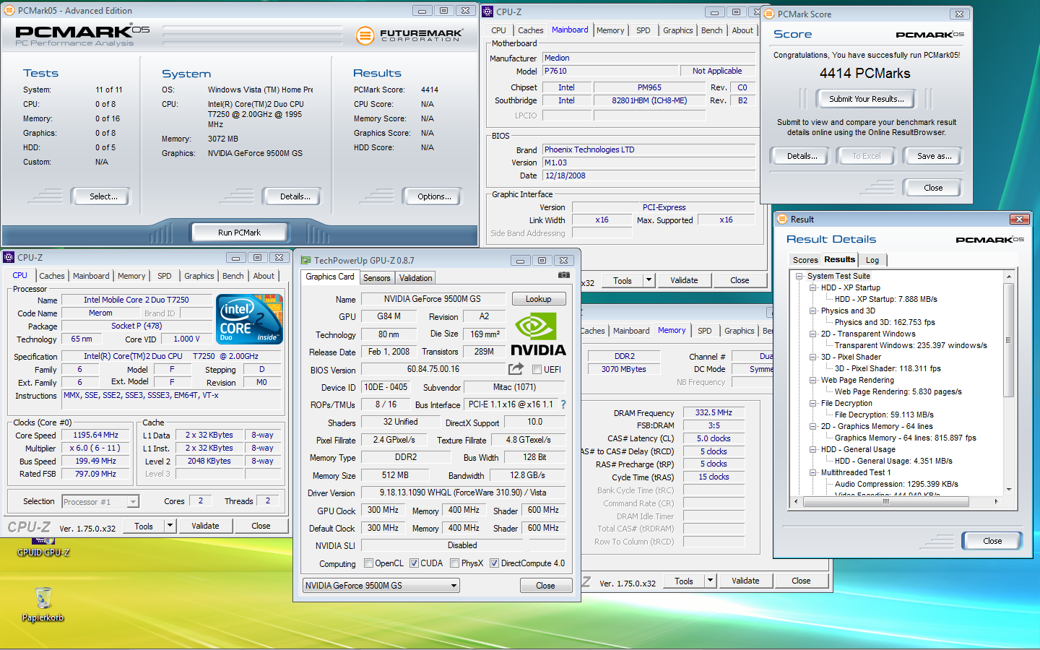Click the NVIDIA logo in GPU-Z
Image resolution: width=1040 pixels, height=650 pixels.
538,334
